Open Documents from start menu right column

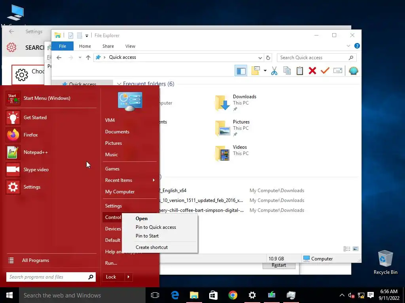point(129,132)
